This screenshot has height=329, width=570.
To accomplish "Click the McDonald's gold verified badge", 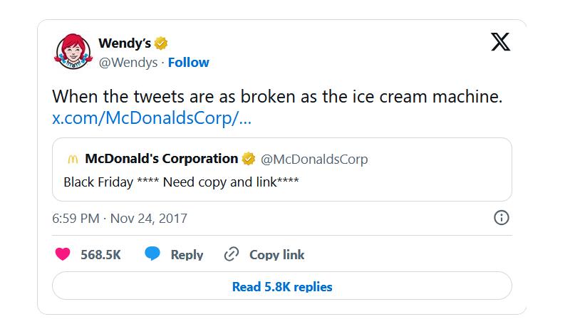I will 249,159.
